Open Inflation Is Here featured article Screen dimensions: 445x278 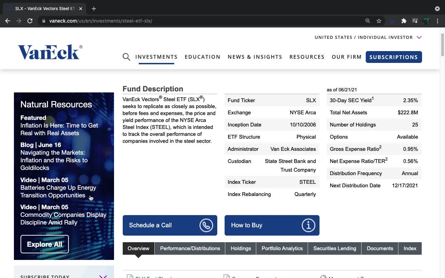click(59, 129)
